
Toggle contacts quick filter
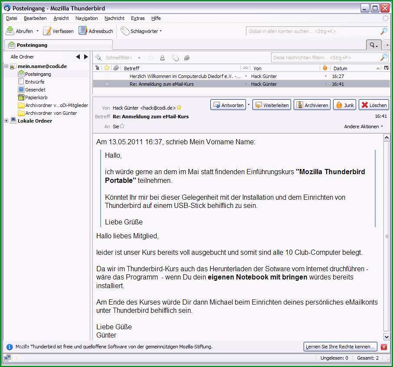click(x=162, y=58)
